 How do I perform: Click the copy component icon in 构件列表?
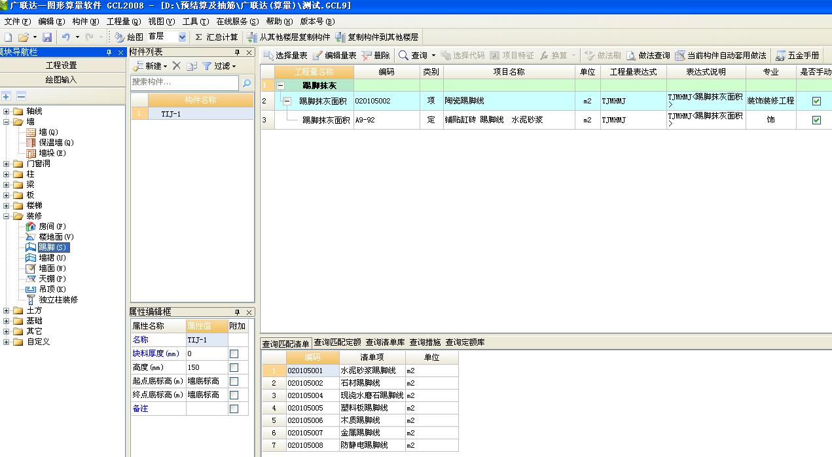pyautogui.click(x=191, y=65)
